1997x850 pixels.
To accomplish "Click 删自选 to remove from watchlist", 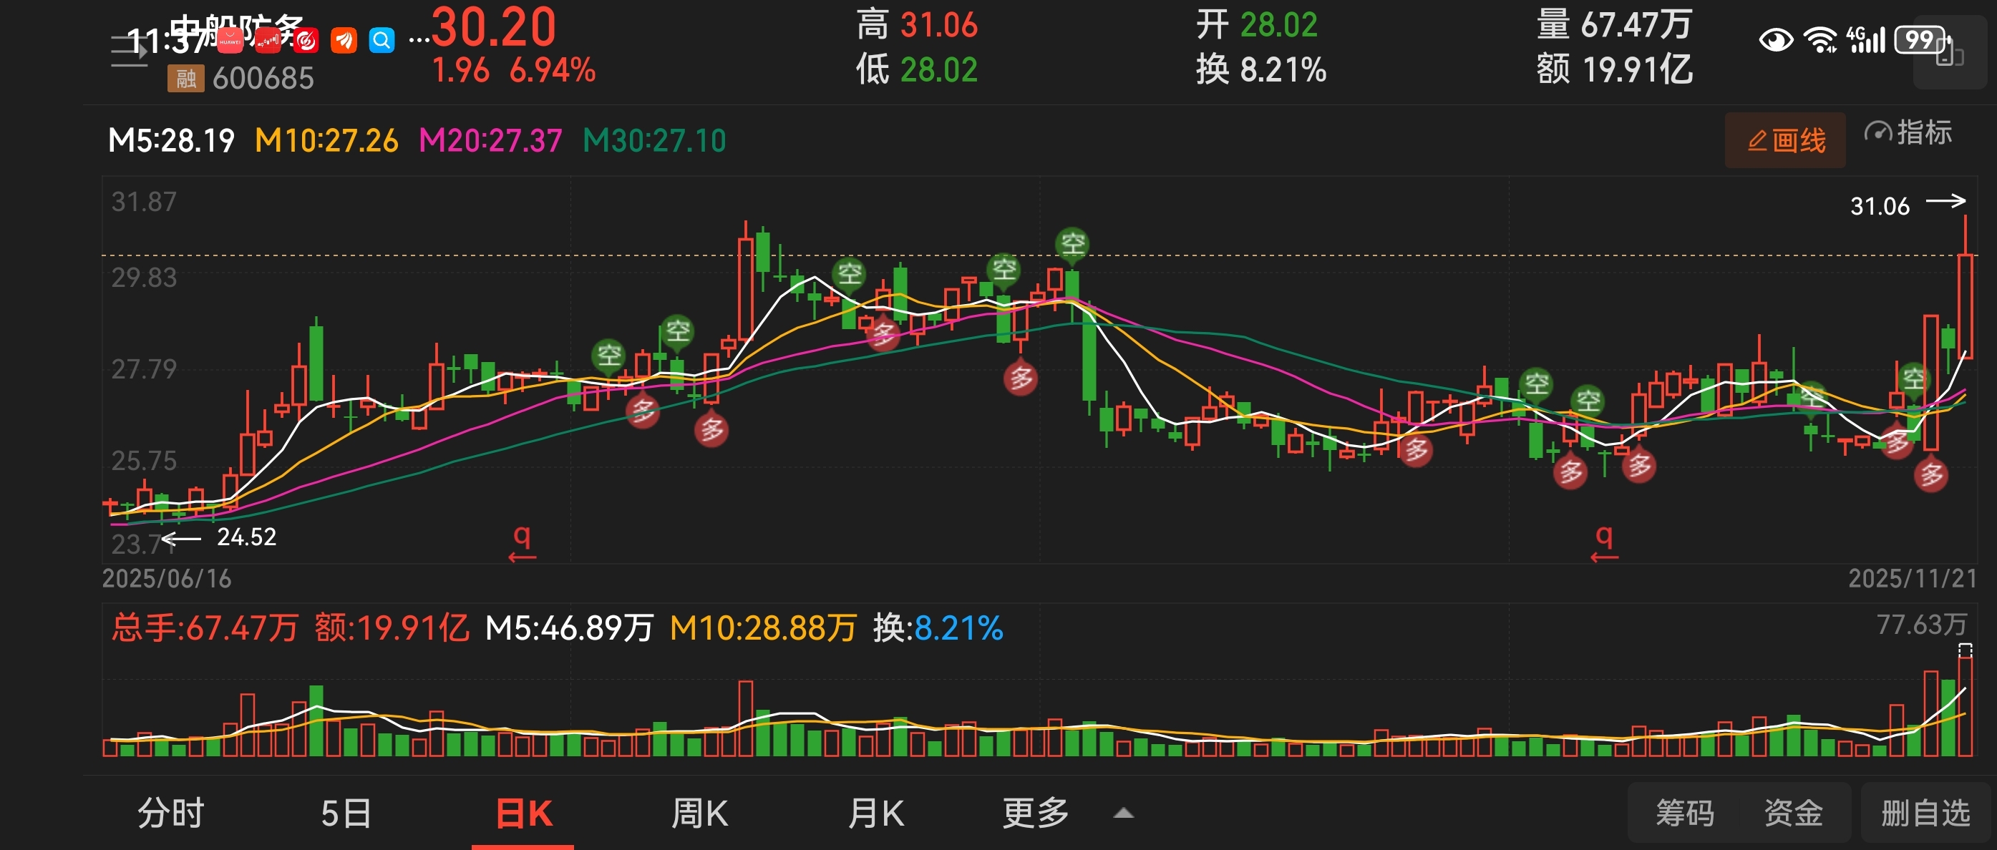I will click(1925, 813).
